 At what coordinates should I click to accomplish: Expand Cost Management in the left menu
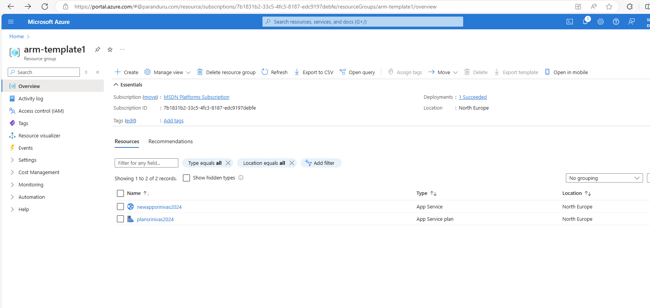click(x=12, y=173)
